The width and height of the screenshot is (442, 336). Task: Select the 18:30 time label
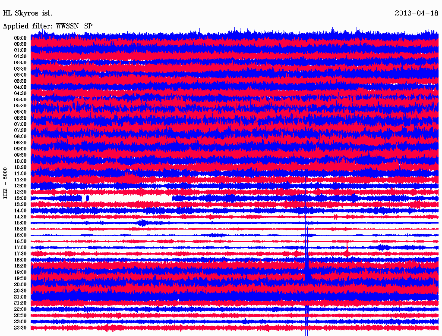[20, 266]
